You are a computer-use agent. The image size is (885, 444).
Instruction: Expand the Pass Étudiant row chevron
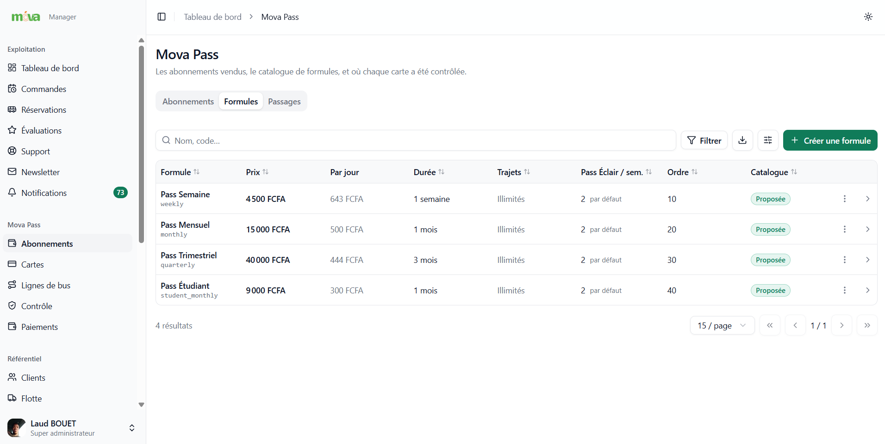[x=867, y=290]
